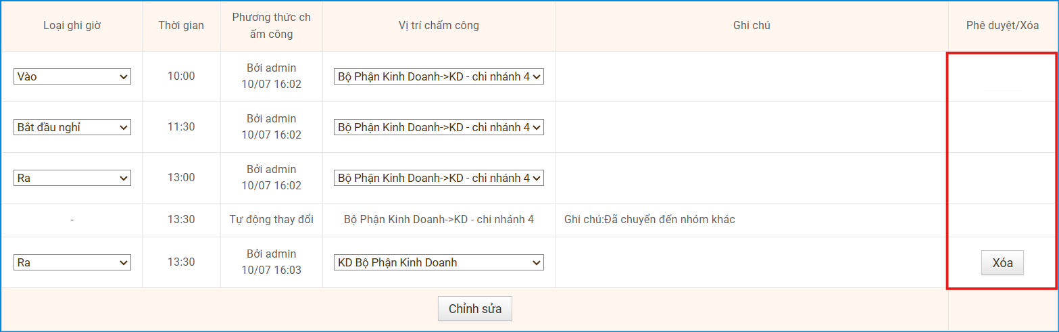The height and width of the screenshot is (332, 1059).
Task: Expand the "Ra" dropdown in the 13:00 row
Action: click(72, 178)
